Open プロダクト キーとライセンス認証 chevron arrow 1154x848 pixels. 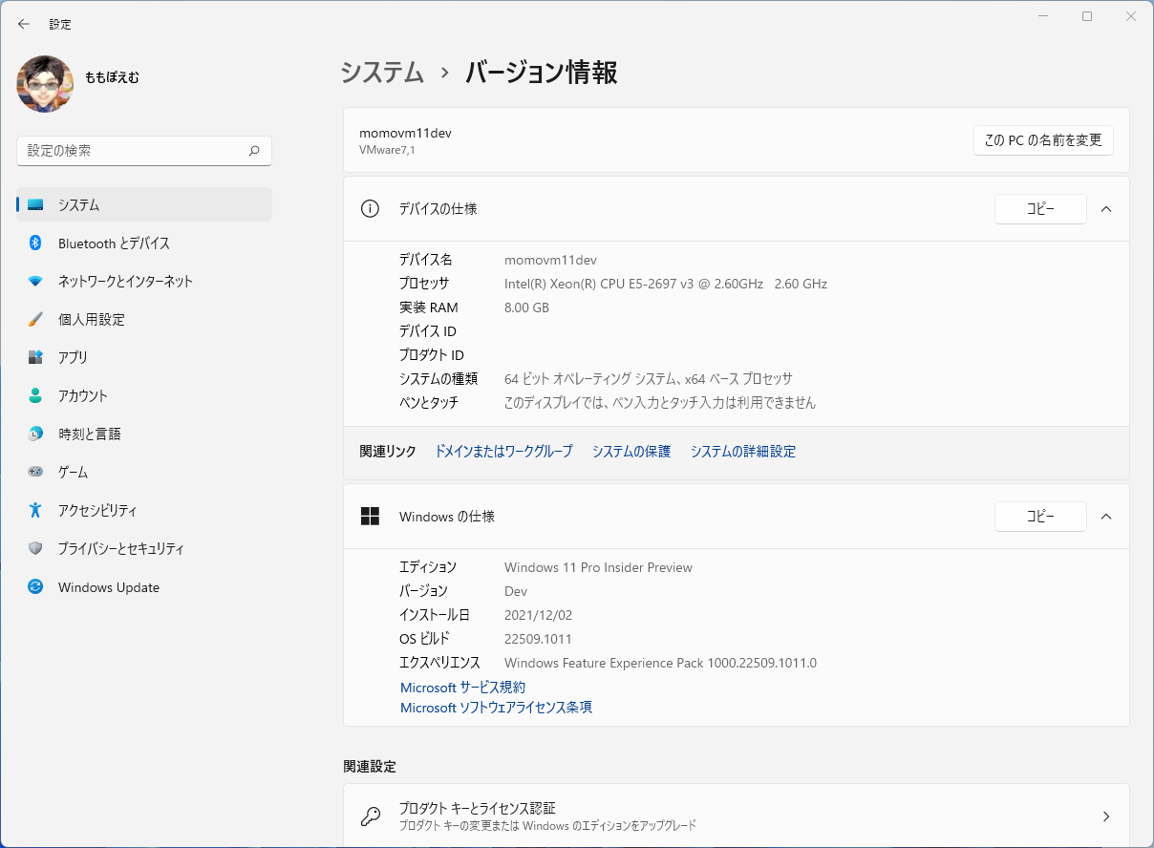pyautogui.click(x=1106, y=816)
